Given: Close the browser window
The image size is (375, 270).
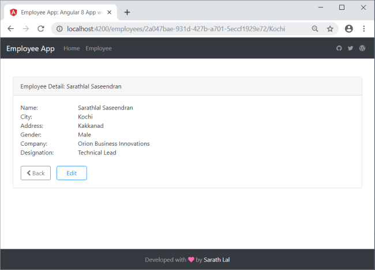Looking at the screenshot, I should (x=363, y=7).
